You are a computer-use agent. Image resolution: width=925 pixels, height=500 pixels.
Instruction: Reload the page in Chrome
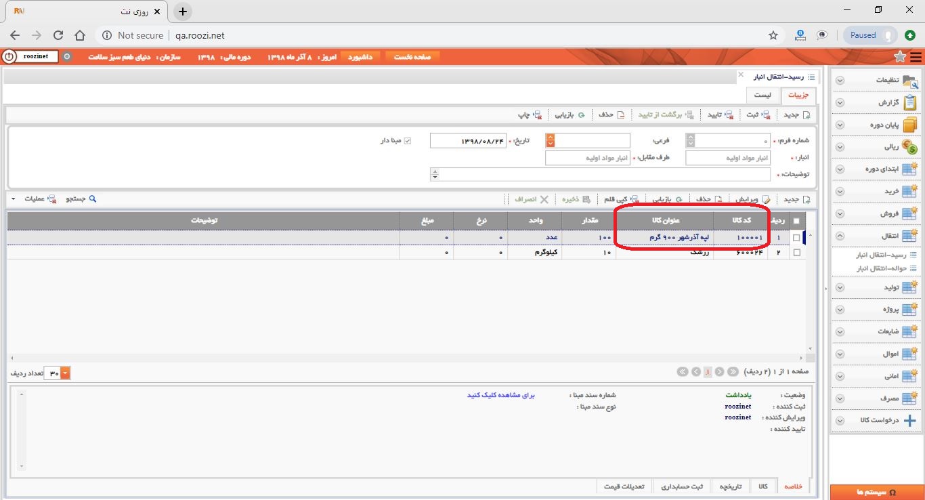[x=58, y=35]
